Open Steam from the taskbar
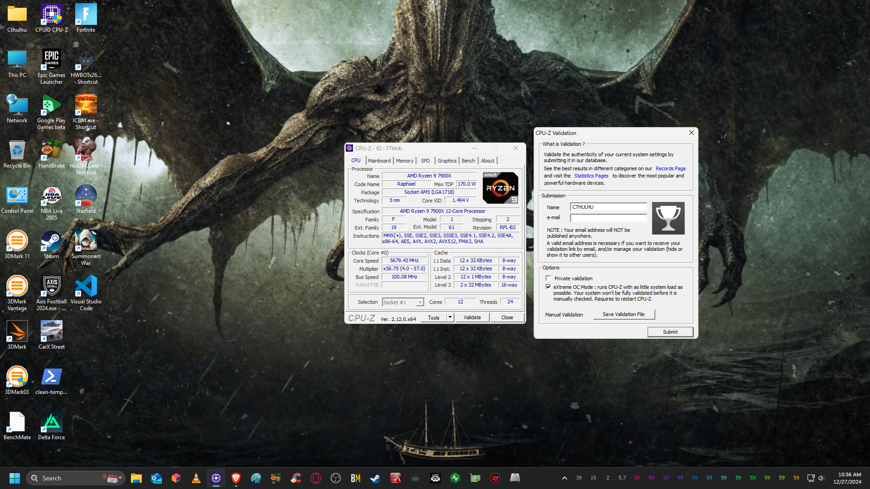Image resolution: width=870 pixels, height=489 pixels. [375, 478]
